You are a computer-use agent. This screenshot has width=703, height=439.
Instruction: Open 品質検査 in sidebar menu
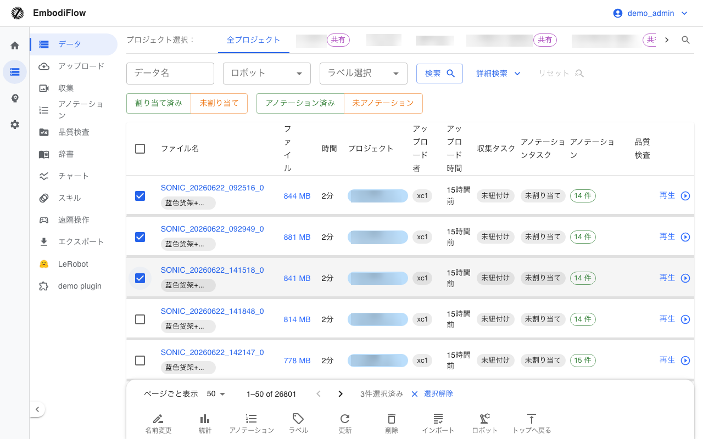(74, 132)
